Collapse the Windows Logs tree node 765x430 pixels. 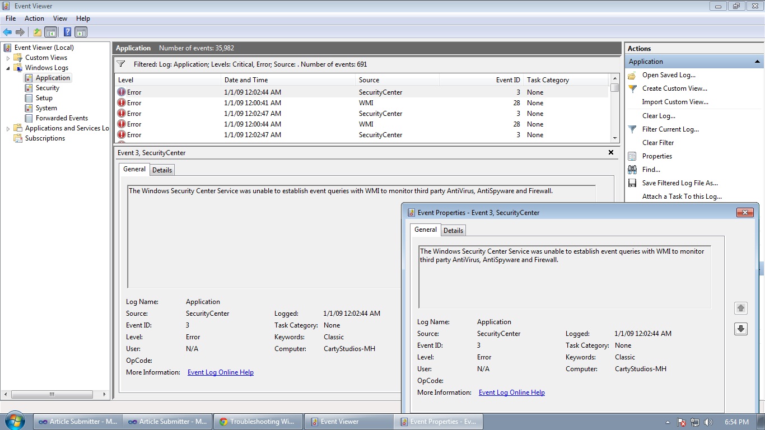pos(8,68)
